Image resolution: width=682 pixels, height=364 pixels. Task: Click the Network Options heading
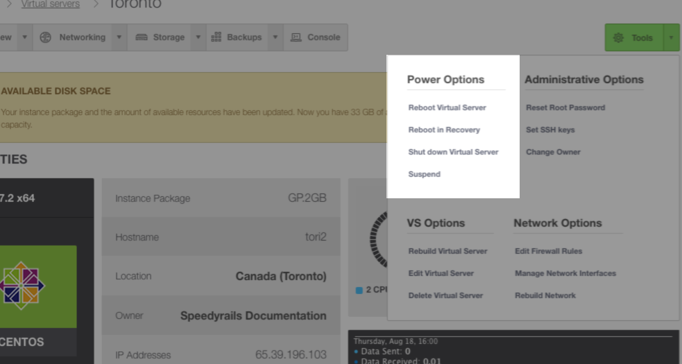(558, 223)
